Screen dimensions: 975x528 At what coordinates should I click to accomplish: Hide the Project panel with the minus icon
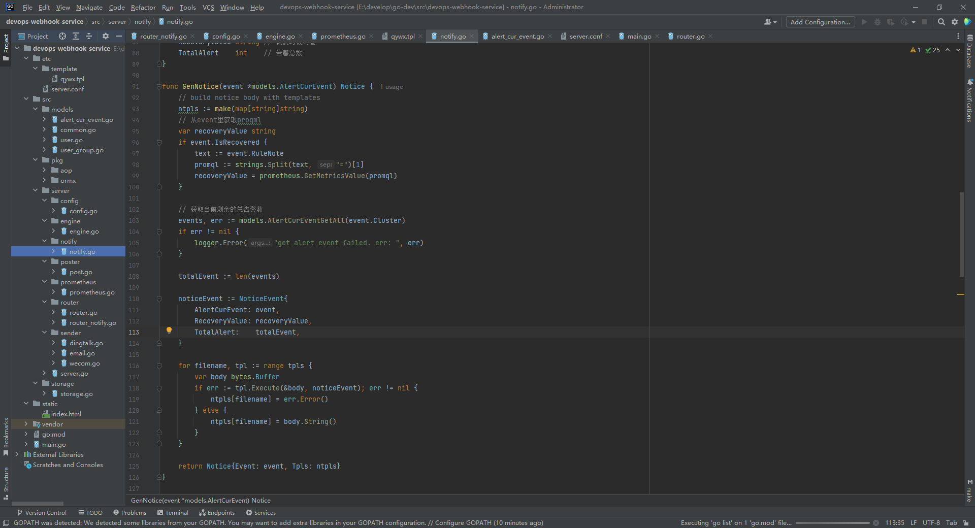(119, 36)
